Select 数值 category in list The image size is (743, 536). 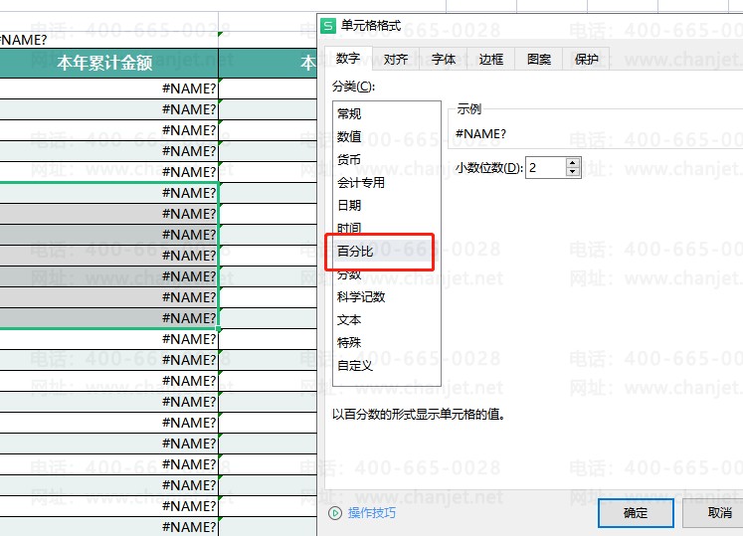349,136
